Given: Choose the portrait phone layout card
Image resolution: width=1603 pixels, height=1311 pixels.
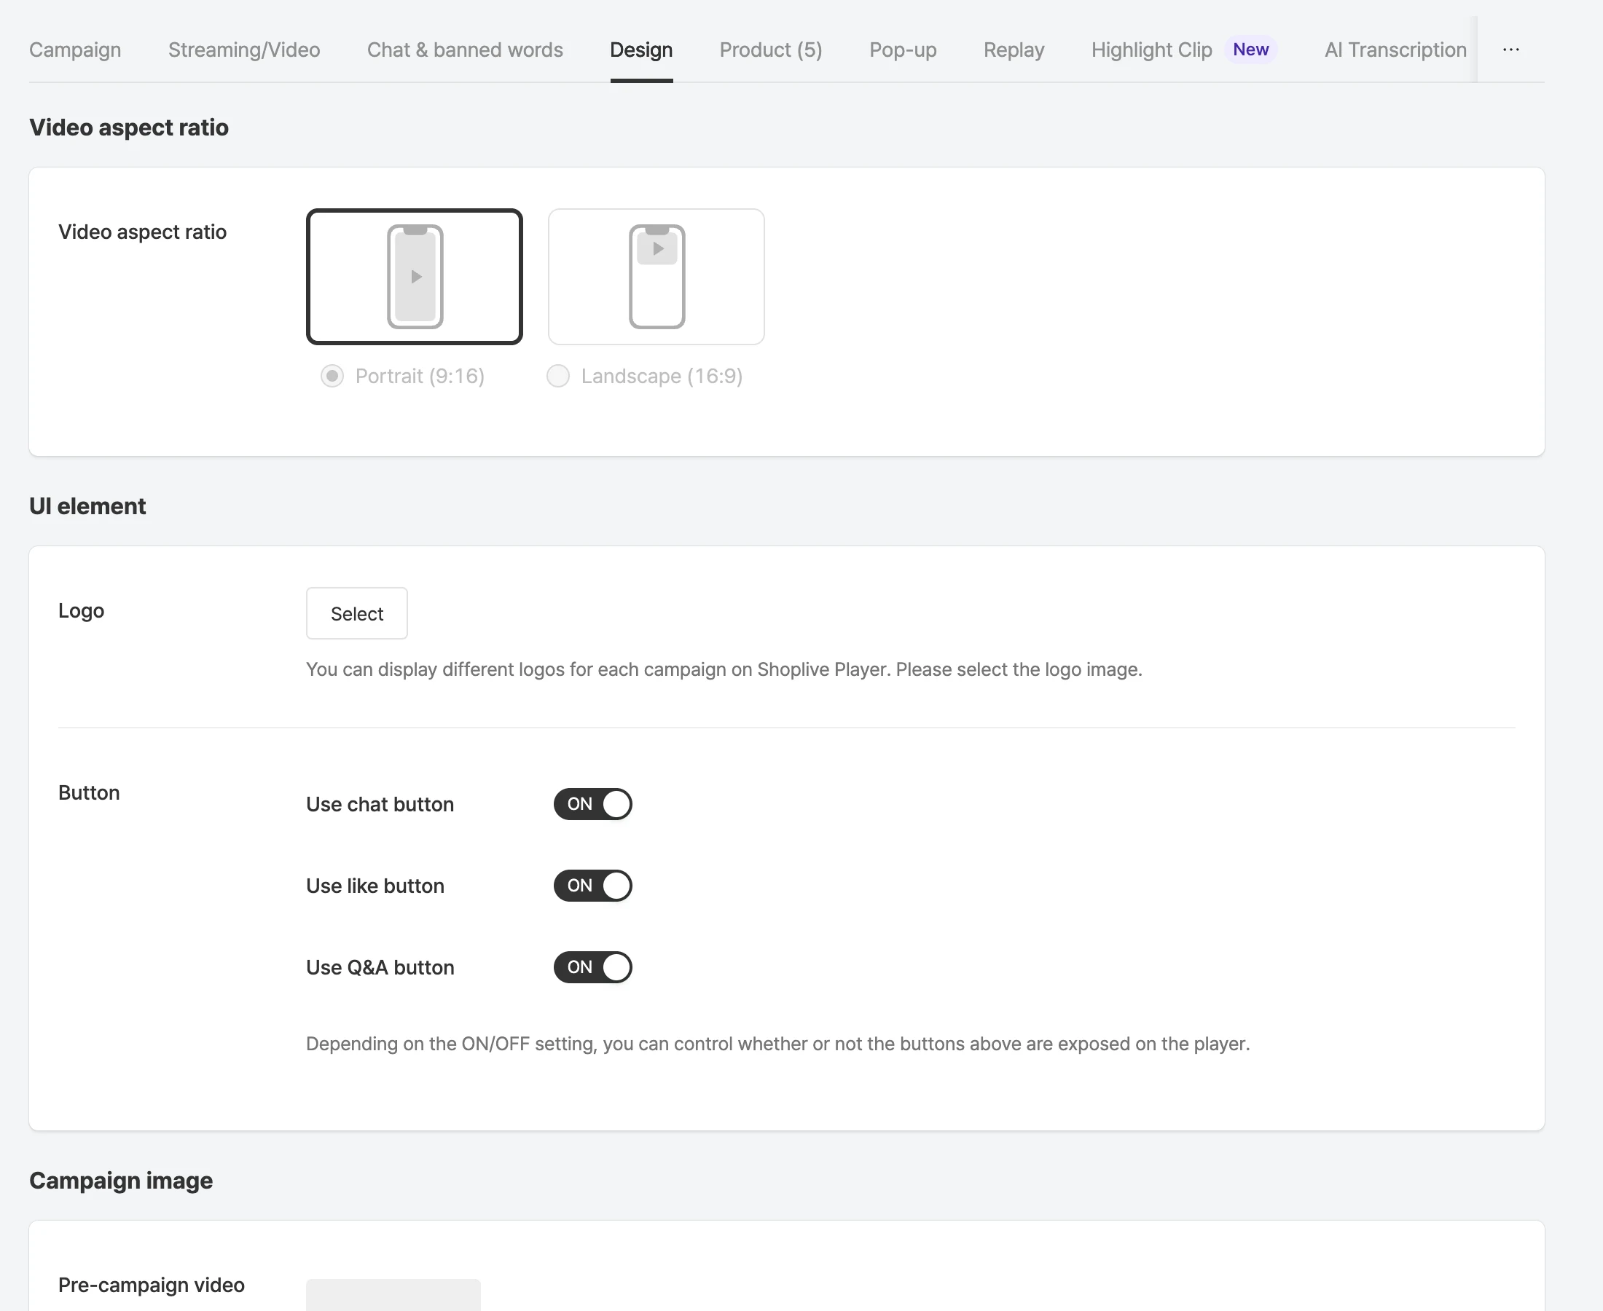Looking at the screenshot, I should (x=414, y=276).
